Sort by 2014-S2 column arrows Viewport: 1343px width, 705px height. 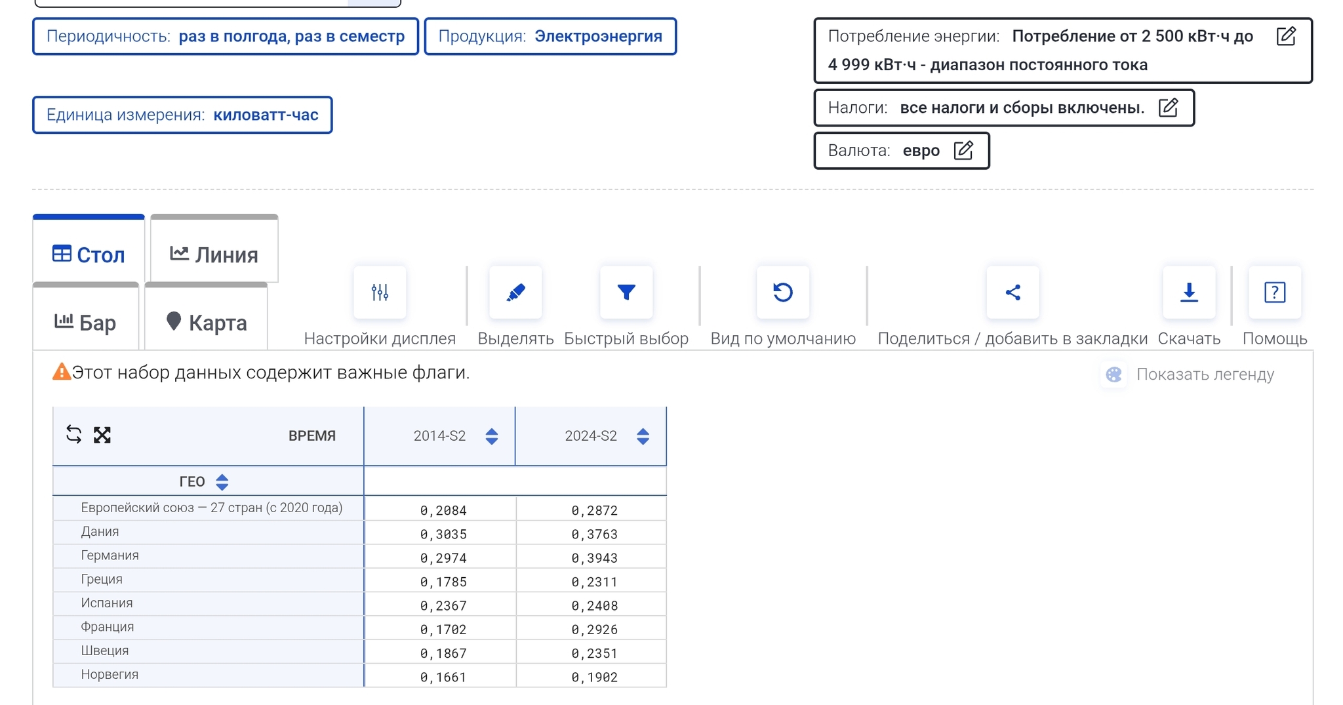(491, 436)
